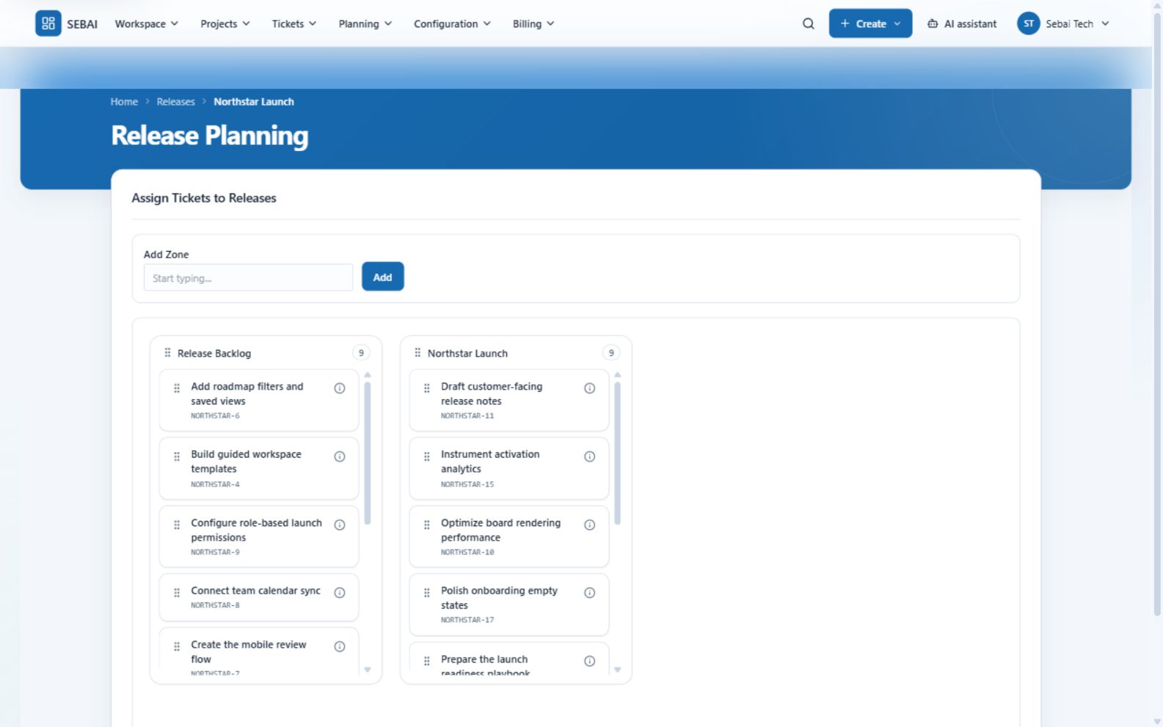The image size is (1163, 727).
Task: Show info for Configure role-based launch permissions
Action: (x=340, y=525)
